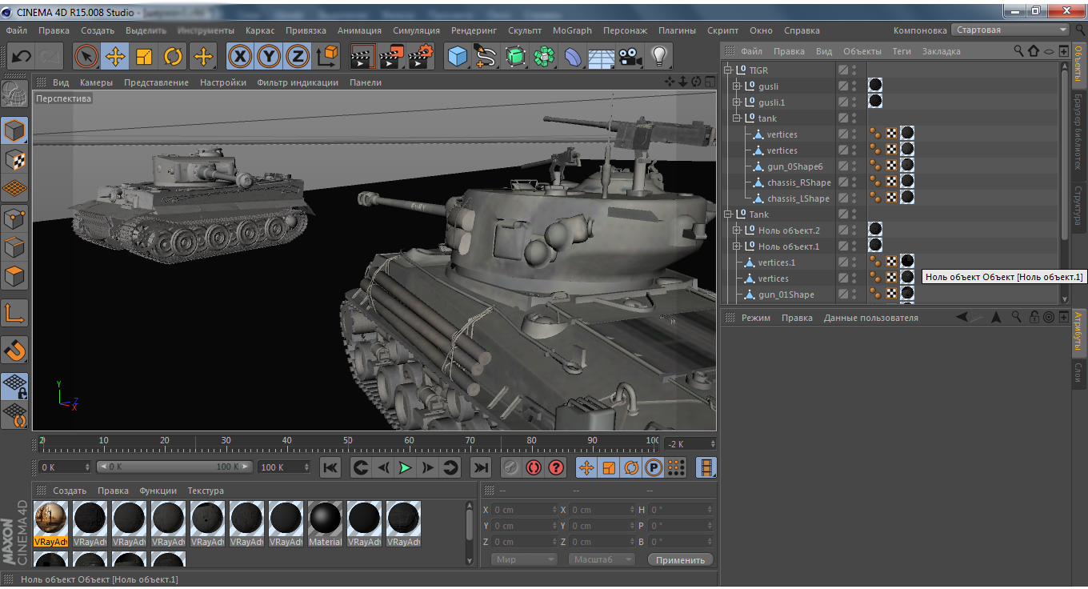Expand Ноль объект.1 in object tree
Viewport: 1088px width, 589px height.
(738, 246)
